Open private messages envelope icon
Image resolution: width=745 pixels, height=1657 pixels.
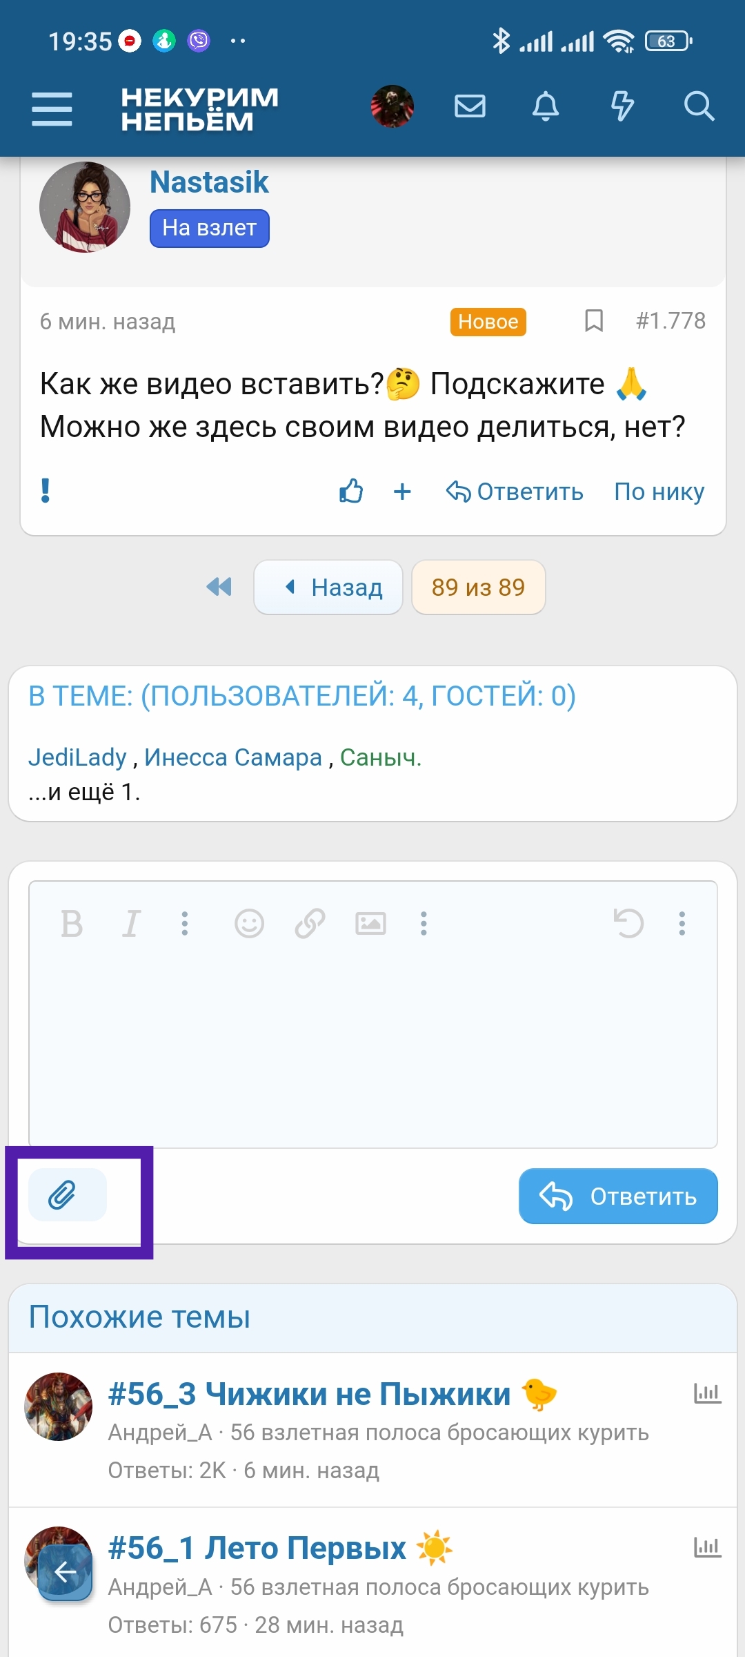pos(470,106)
